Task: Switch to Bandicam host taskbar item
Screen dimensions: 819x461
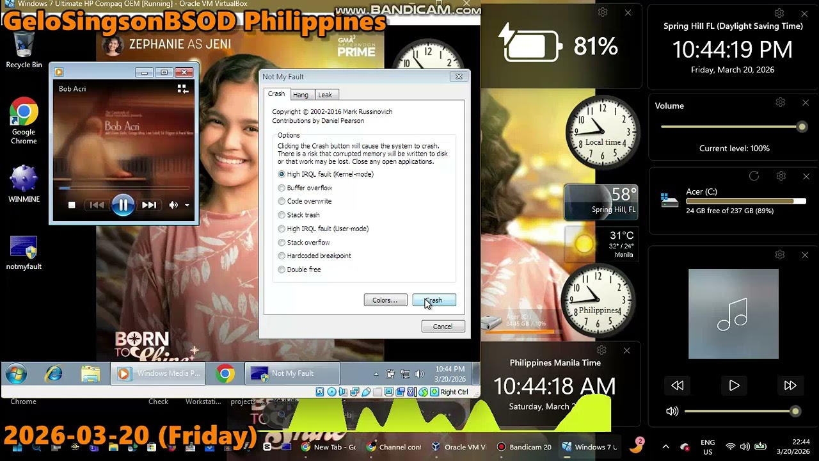Action: coord(524,447)
